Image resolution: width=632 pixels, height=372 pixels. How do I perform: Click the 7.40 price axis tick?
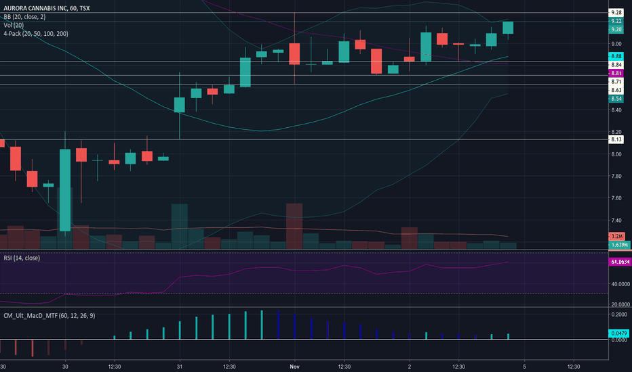click(x=616, y=220)
